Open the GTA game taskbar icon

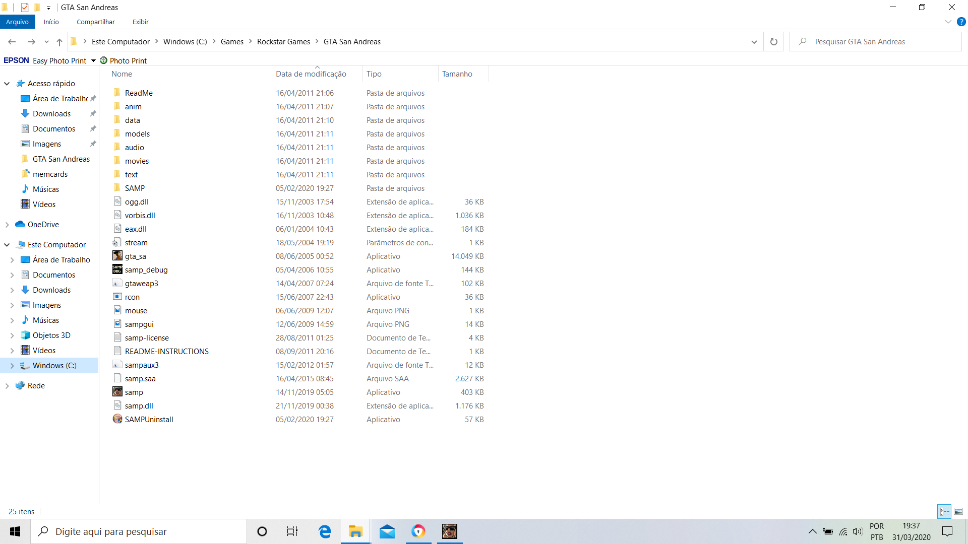[450, 531]
